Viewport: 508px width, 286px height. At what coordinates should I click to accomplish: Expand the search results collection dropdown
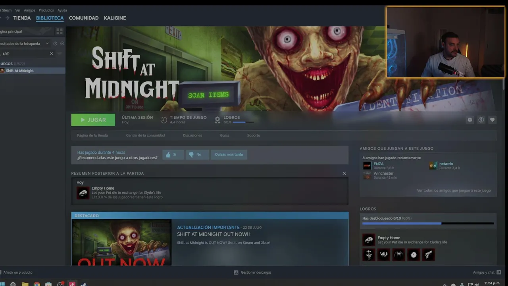(x=47, y=43)
